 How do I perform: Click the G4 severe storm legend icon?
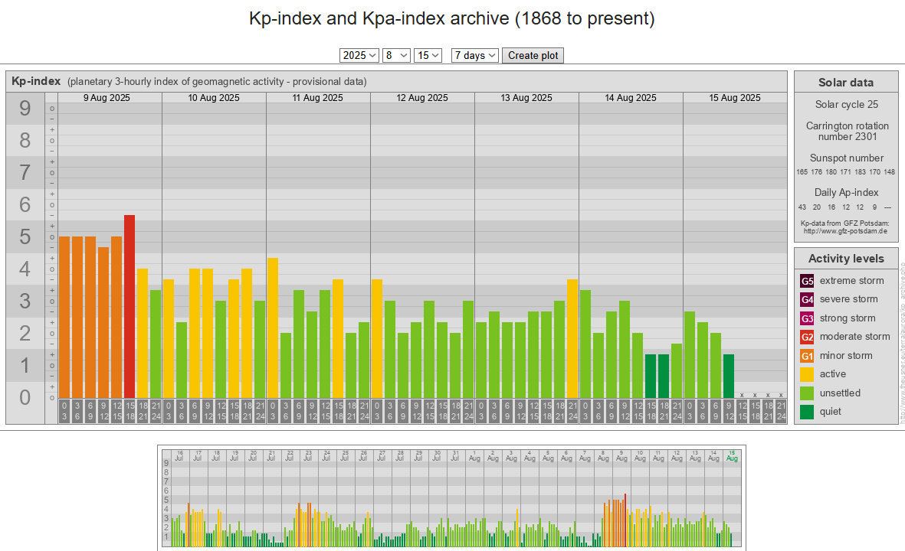coord(807,299)
